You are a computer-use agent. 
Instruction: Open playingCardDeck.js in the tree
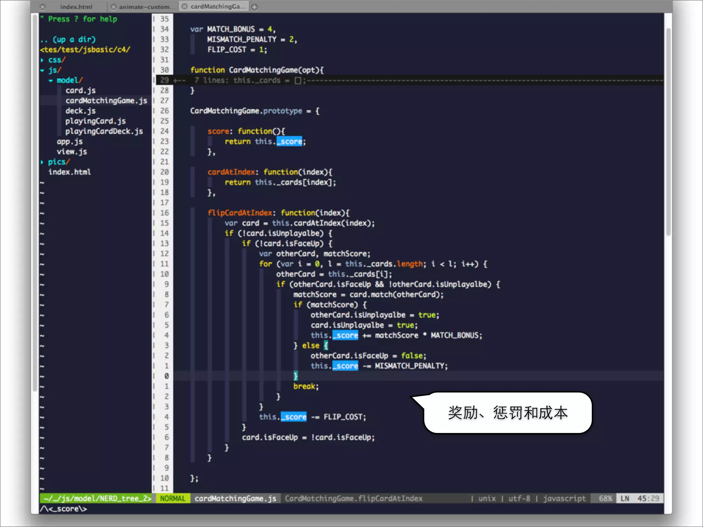click(x=104, y=131)
